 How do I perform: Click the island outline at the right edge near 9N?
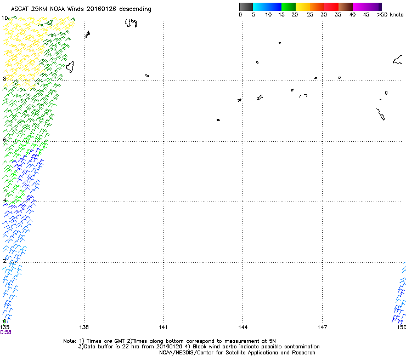coord(397,60)
